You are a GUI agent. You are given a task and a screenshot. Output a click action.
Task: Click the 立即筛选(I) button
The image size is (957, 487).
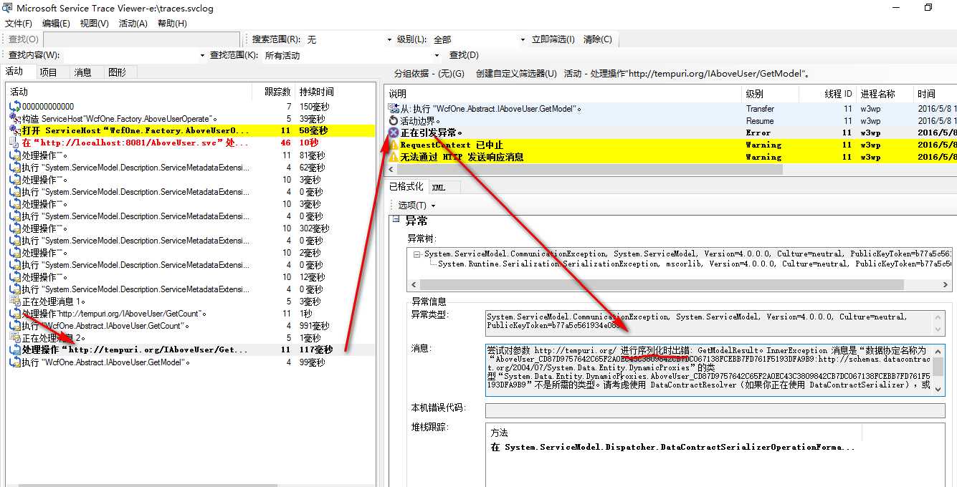553,39
